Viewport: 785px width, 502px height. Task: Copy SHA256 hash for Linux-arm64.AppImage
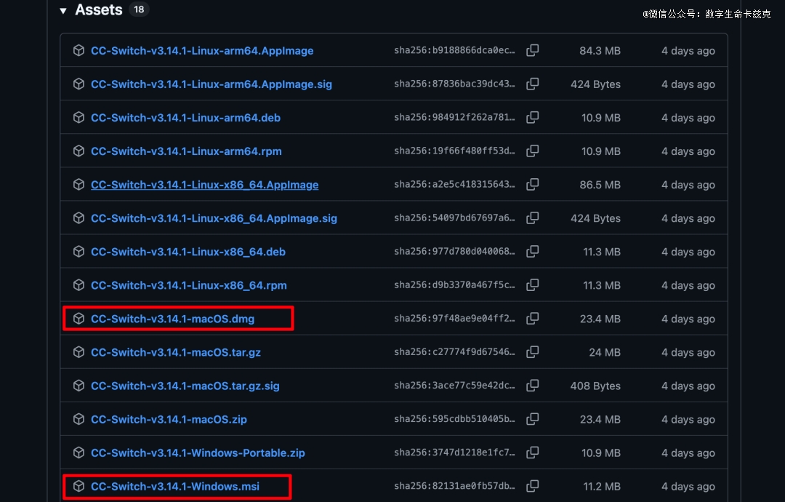point(533,50)
